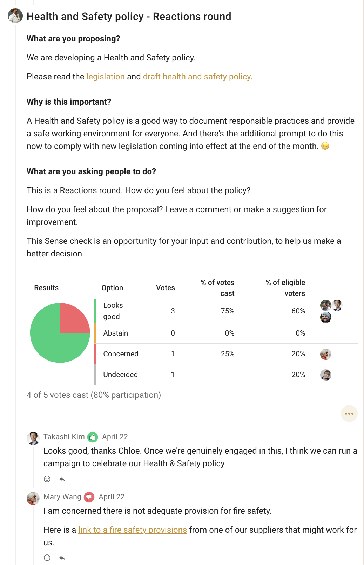
Task: Follow the link to a fire safety provisions
Action: pyautogui.click(x=133, y=530)
